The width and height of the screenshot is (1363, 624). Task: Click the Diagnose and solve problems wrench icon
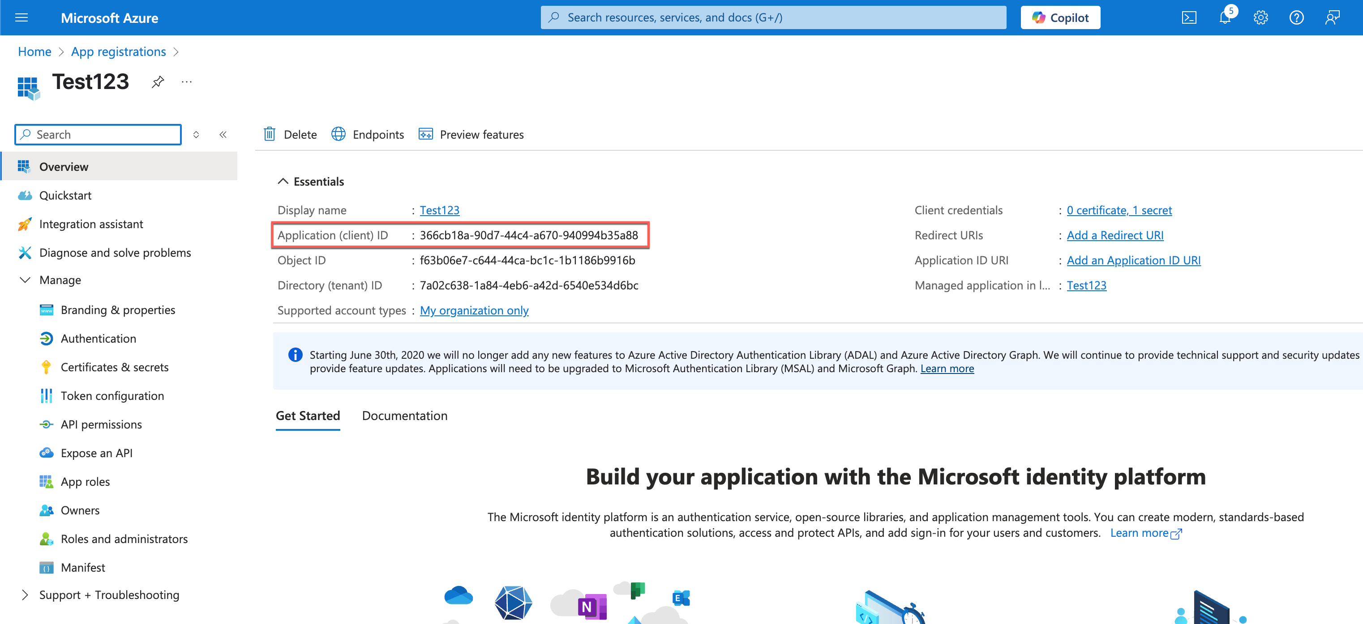24,253
